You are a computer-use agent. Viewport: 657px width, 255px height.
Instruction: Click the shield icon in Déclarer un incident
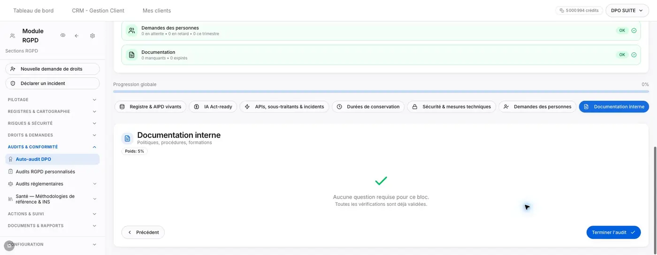[x=13, y=83]
